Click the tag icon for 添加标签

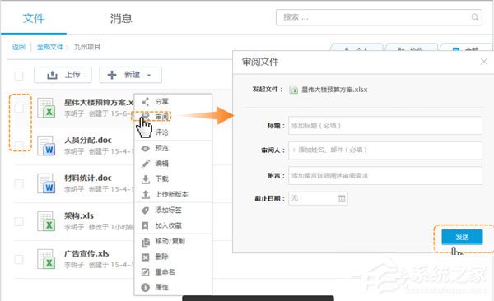point(145,210)
